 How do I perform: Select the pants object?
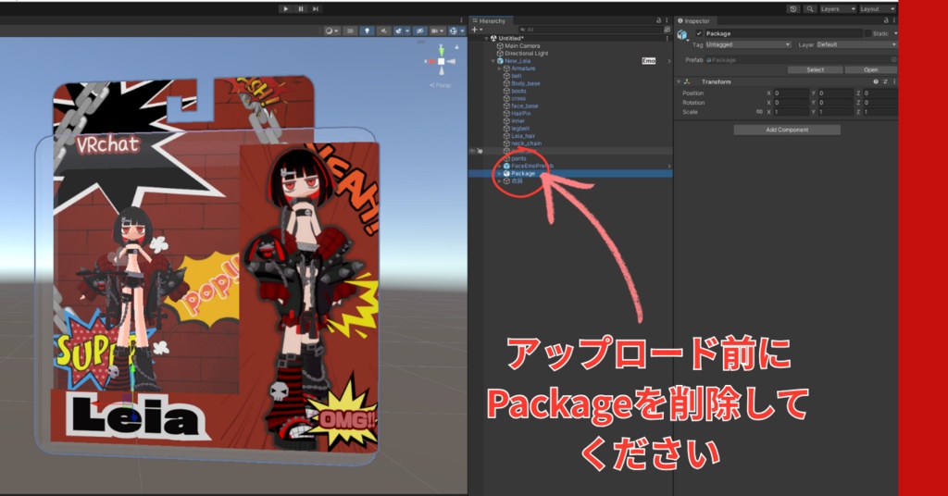[518, 158]
